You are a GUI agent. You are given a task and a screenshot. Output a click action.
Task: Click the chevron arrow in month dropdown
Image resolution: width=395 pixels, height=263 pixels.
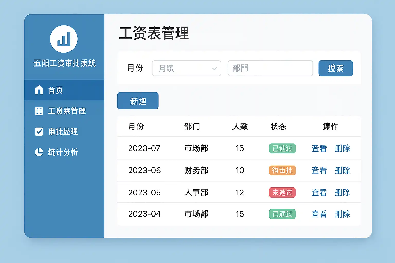(214, 69)
